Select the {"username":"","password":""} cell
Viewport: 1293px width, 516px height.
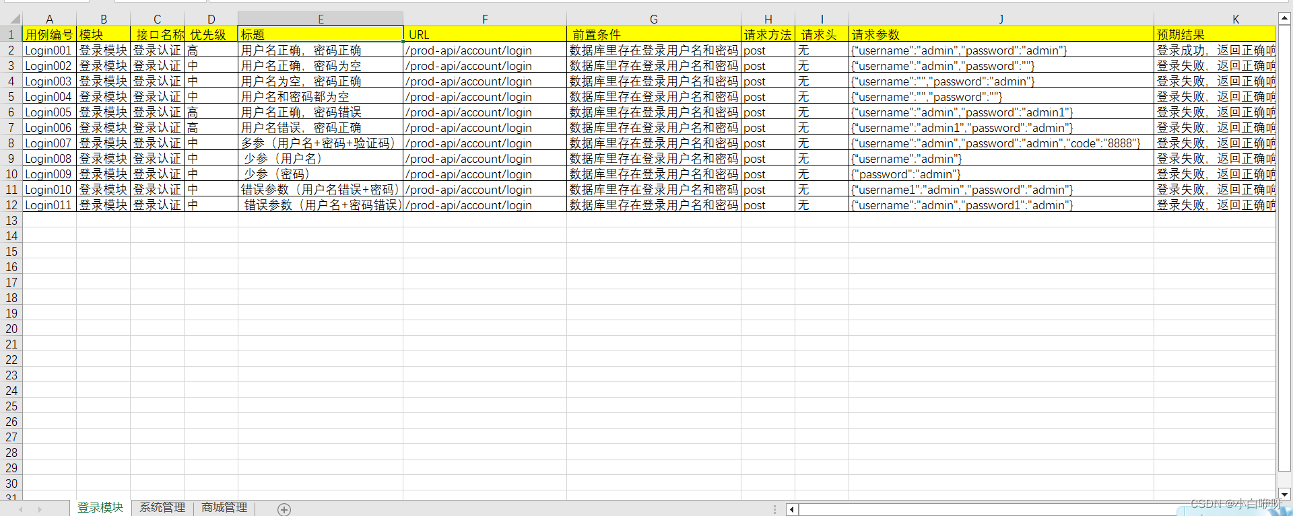coord(1001,96)
